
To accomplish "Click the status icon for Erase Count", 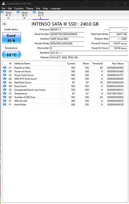I will 5,86.
